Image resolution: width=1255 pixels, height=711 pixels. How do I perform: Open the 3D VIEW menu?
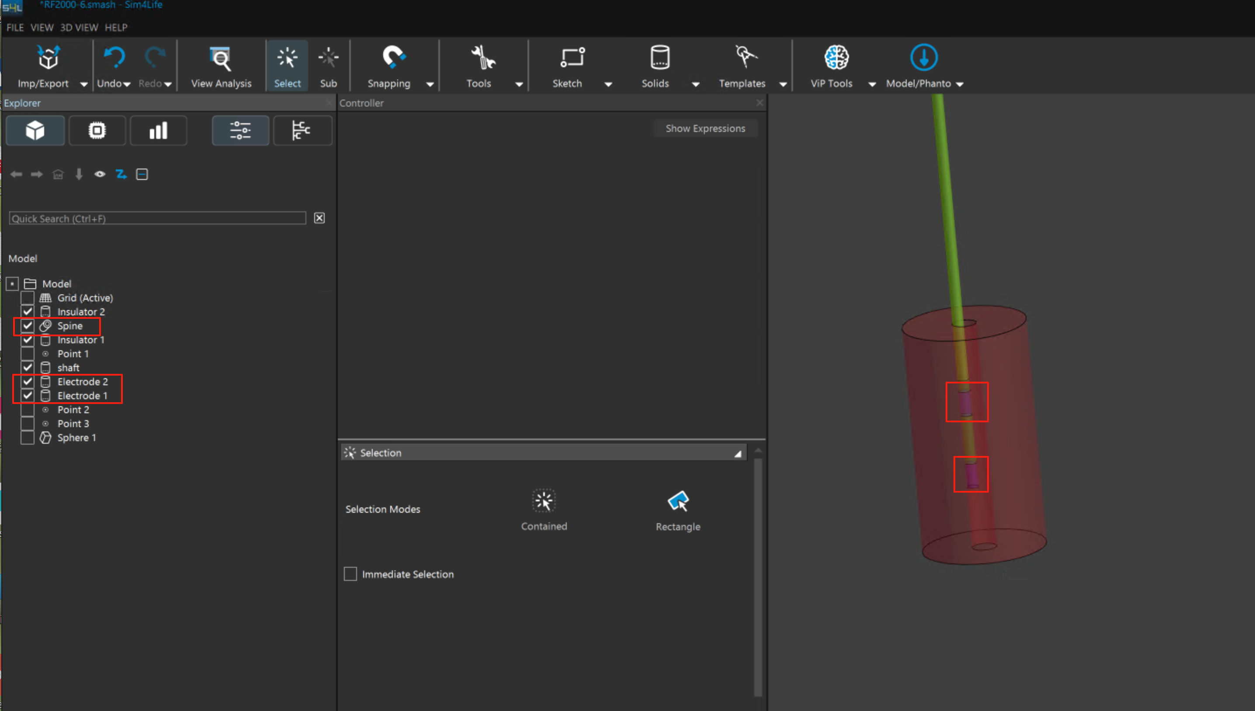[x=79, y=28]
